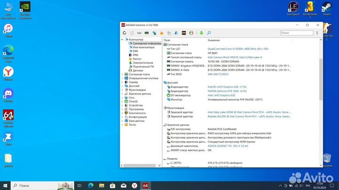
Task: Open GeForce Experience desktop shortcut
Action: [x=25, y=10]
